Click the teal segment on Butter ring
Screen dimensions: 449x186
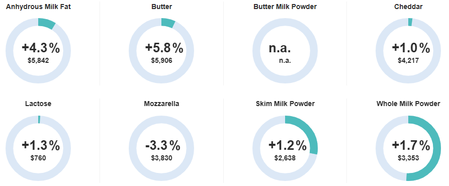tap(168, 23)
